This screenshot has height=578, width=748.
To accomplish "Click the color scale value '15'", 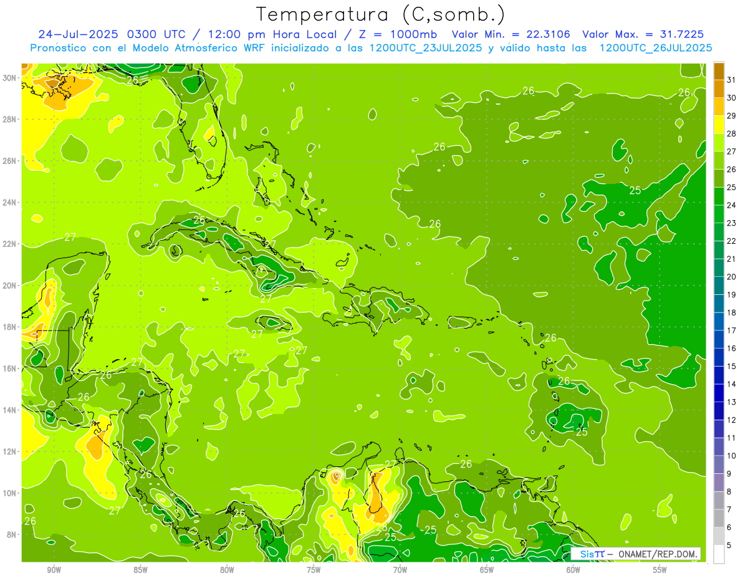I will click(731, 366).
